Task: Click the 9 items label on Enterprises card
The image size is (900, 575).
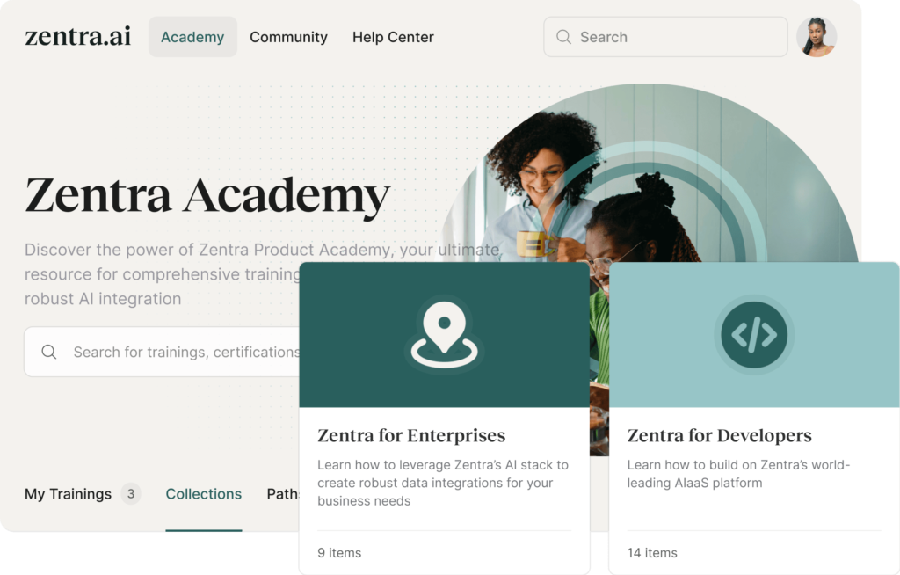Action: point(339,553)
